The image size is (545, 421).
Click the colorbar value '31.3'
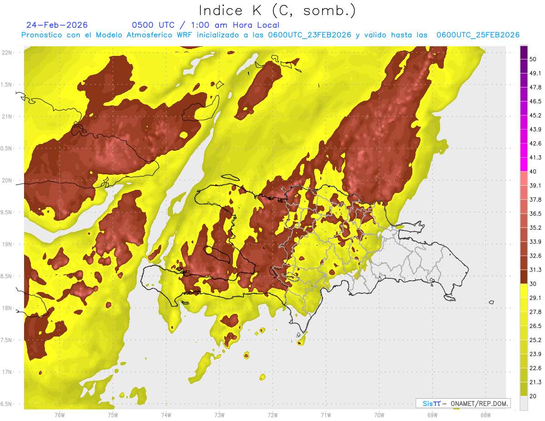point(535,270)
